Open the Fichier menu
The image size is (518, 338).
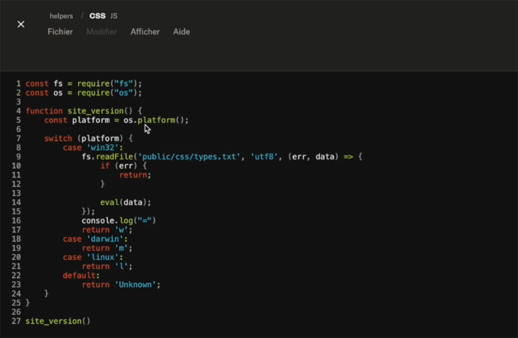click(60, 32)
